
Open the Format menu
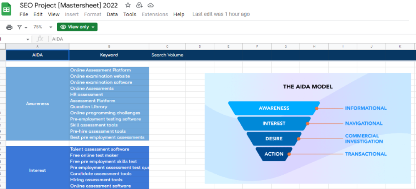93,14
